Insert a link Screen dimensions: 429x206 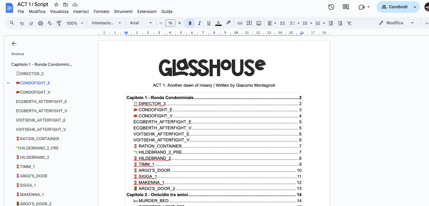point(240,23)
